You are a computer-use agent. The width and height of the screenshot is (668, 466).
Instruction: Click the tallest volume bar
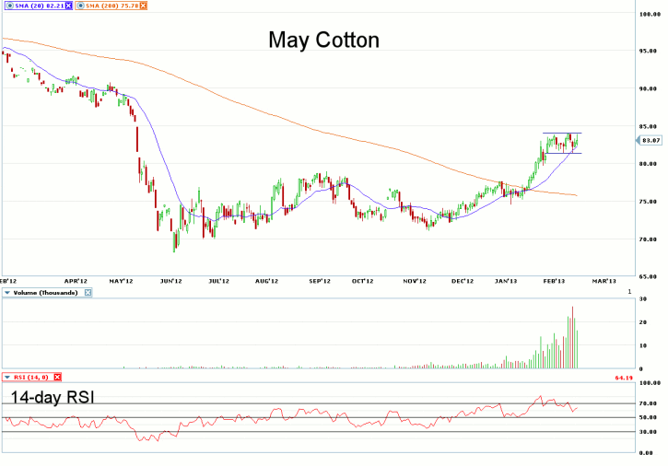point(572,337)
